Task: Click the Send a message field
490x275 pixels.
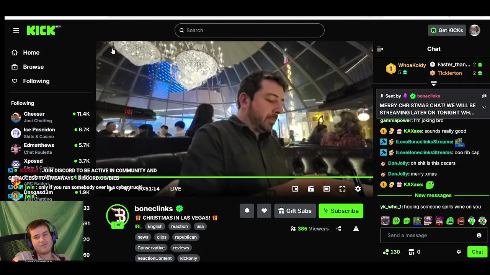Action: (x=429, y=235)
